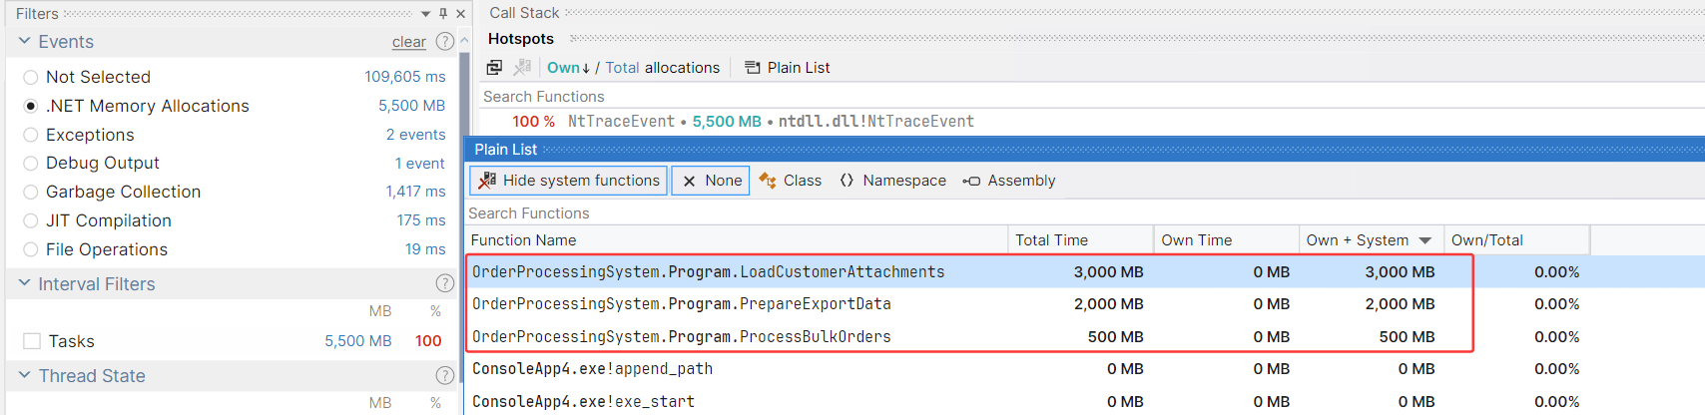Collapse the Interval Filters section
The image size is (1705, 415).
pos(24,284)
